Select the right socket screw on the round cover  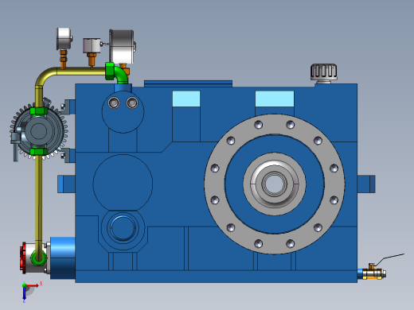[132, 103]
